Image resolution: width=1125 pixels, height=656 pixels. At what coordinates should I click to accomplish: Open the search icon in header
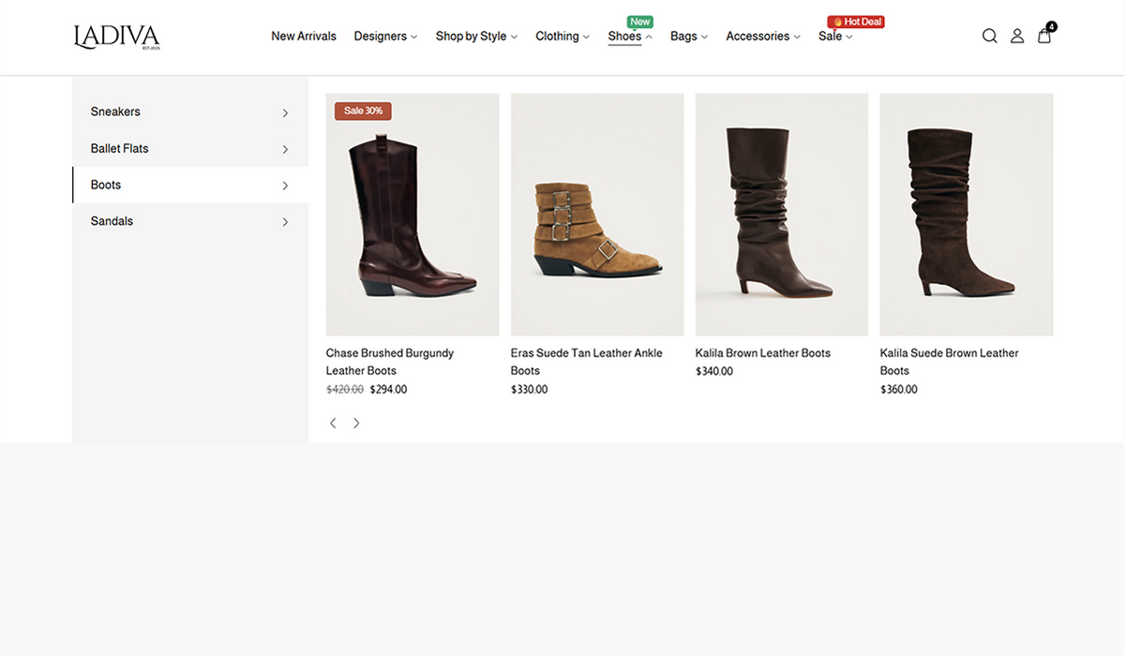pos(989,37)
